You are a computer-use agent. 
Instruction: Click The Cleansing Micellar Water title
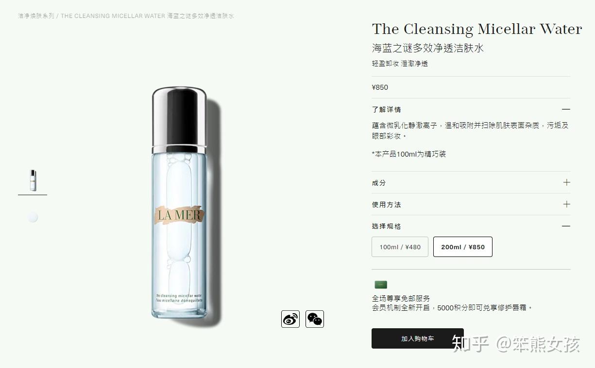pos(477,29)
